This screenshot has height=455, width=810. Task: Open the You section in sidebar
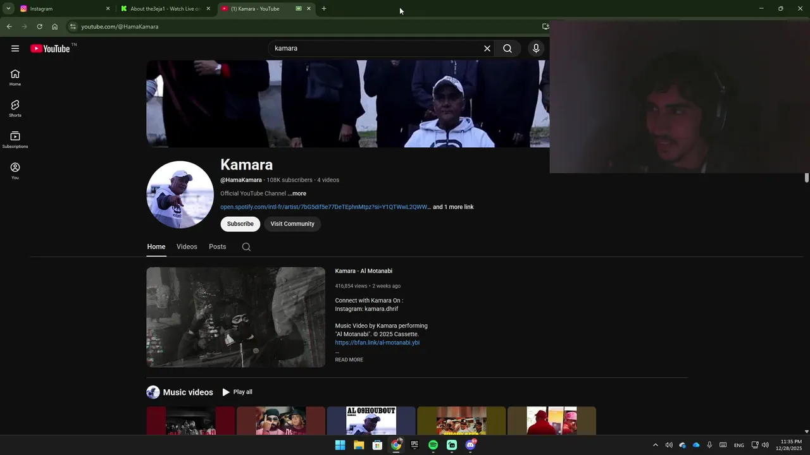coord(15,171)
